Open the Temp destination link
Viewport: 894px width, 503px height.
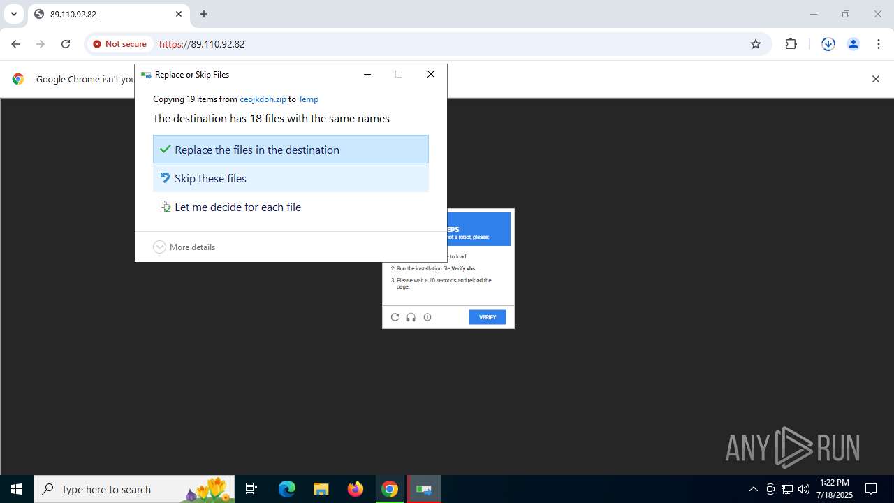click(308, 99)
